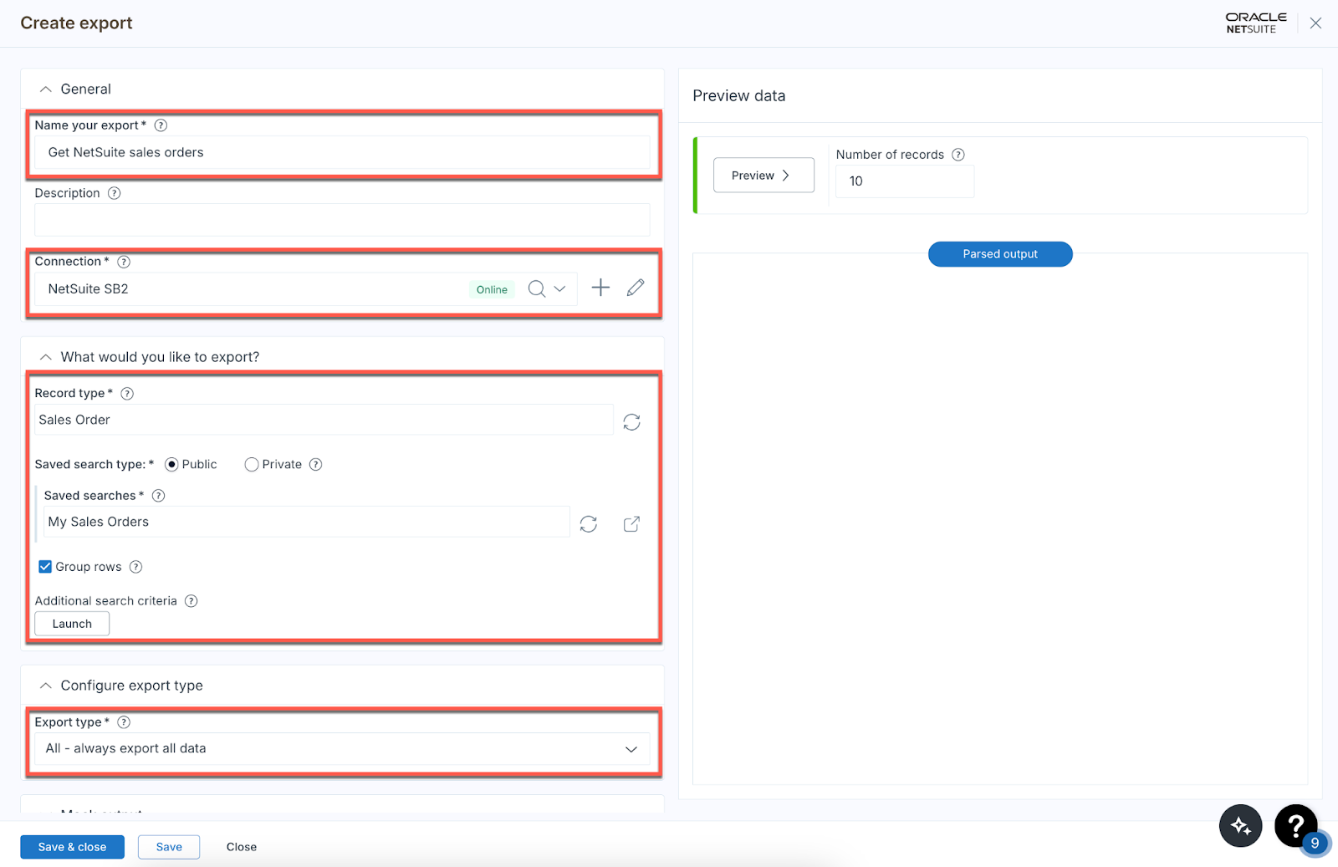Select Private saved search type

251,465
